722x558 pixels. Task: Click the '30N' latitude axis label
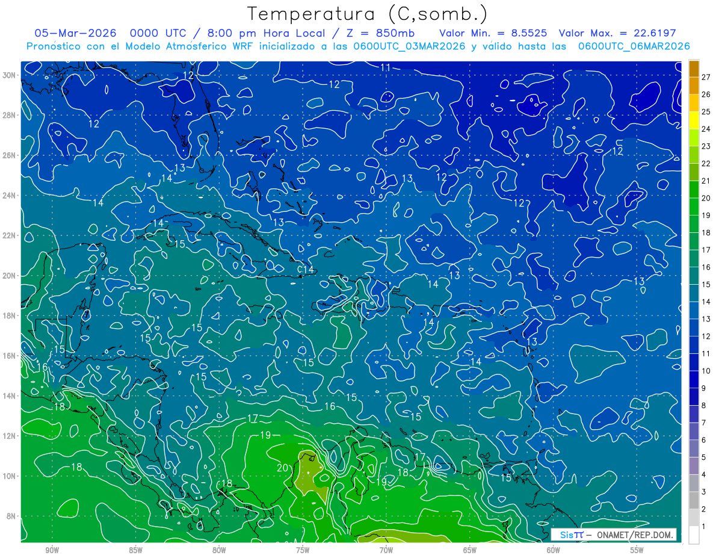click(10, 75)
